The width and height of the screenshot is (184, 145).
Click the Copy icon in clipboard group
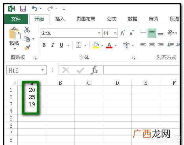coord(27,39)
